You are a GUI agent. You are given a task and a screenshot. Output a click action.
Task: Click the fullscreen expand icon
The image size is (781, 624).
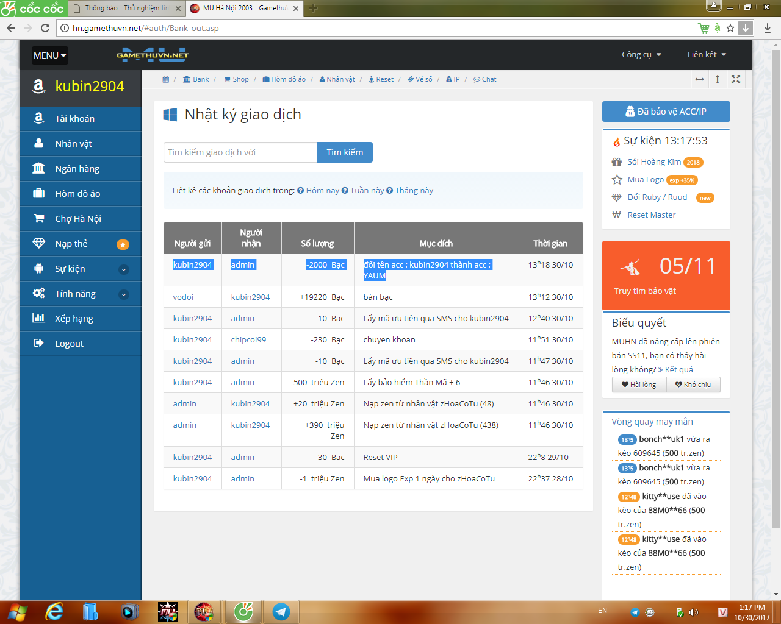[736, 79]
